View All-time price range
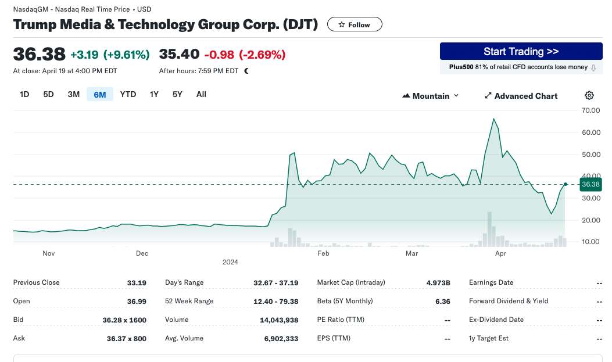 pyautogui.click(x=202, y=94)
